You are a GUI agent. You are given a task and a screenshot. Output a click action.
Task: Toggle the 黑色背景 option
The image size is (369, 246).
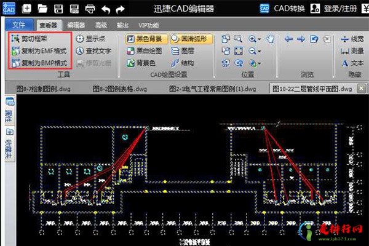point(146,39)
